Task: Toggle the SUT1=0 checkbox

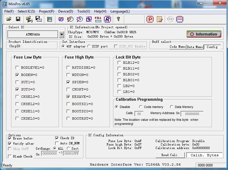Action: click(17, 82)
